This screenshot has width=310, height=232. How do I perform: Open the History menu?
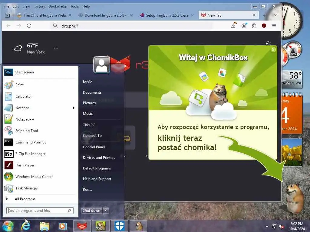coord(39,6)
